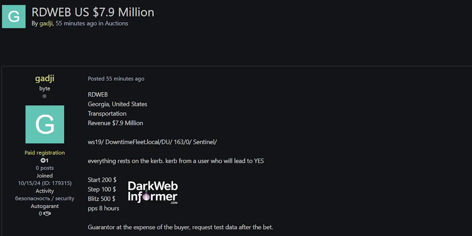Go to the Auctions forum section link
Screen dimensions: 472x236
[116, 23]
